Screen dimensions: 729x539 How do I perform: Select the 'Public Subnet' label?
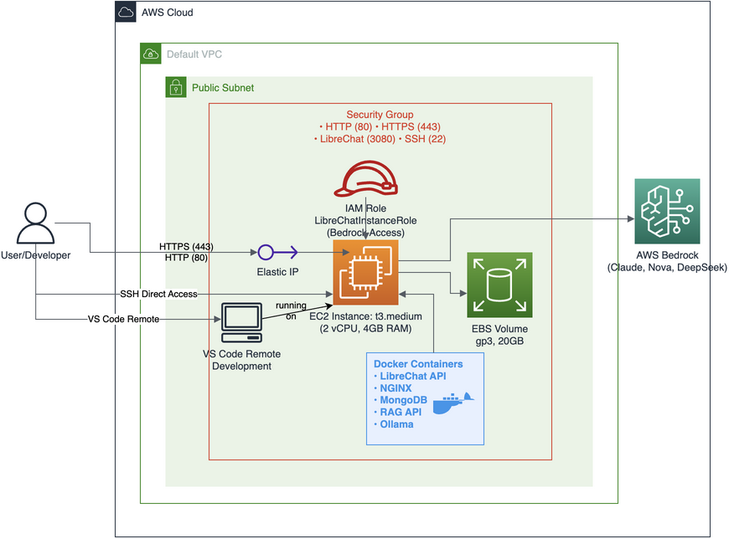coord(223,88)
